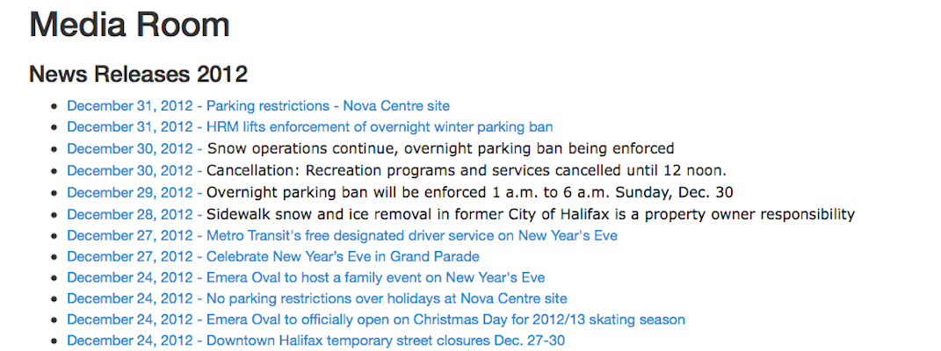Click December 30 date before Snow operations continue
The width and height of the screenshot is (941, 351).
[129, 148]
